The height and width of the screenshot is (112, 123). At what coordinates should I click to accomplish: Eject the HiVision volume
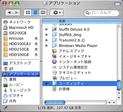coord(36,39)
